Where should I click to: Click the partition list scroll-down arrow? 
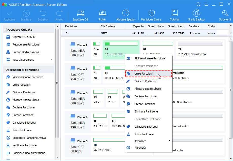coord(230,33)
